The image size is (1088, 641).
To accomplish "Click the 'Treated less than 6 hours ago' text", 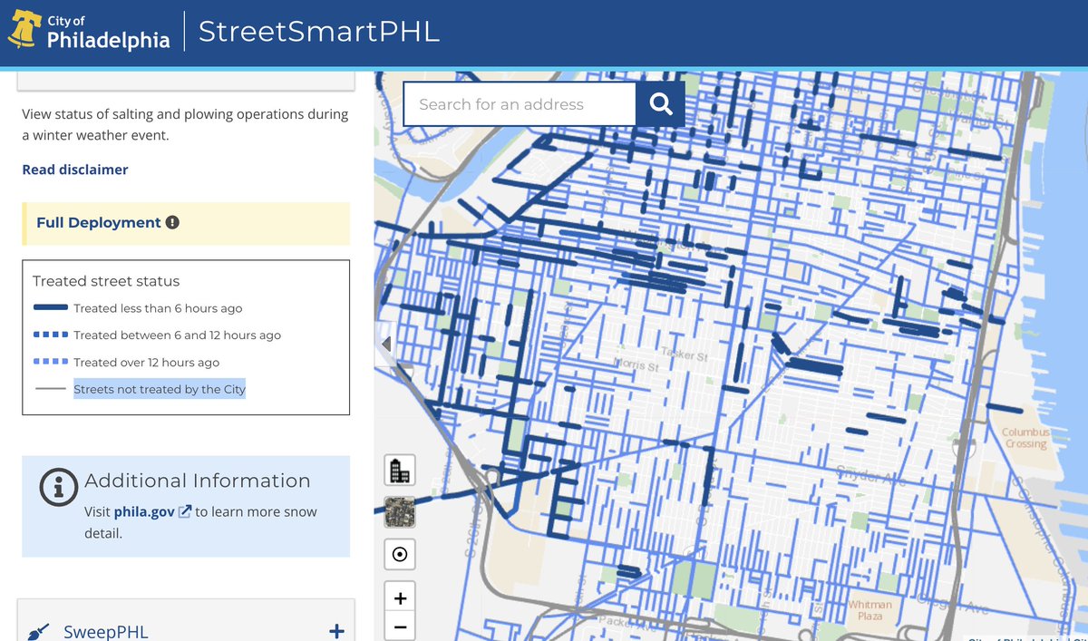I will tap(158, 308).
